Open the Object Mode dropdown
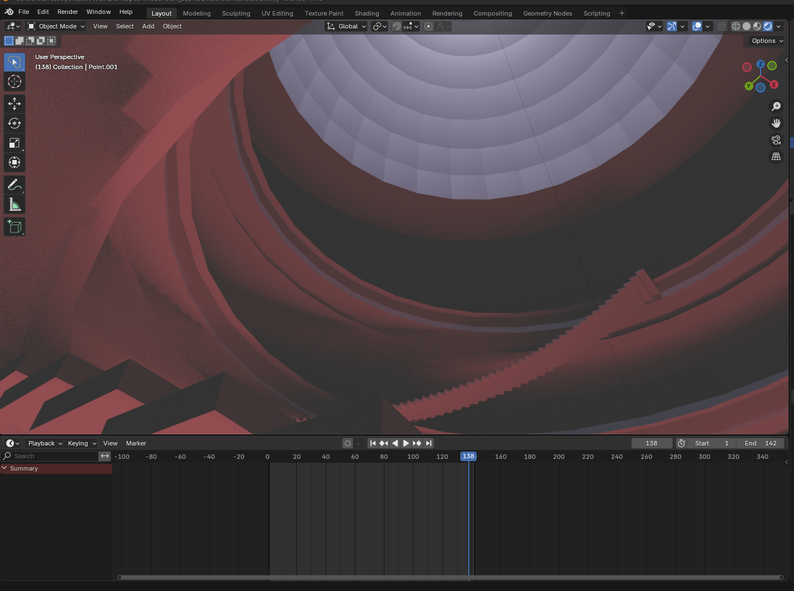The image size is (794, 591). pyautogui.click(x=56, y=26)
